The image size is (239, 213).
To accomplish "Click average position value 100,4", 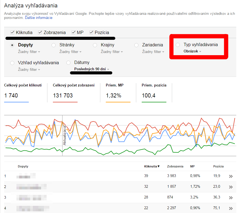I will point(149,96).
